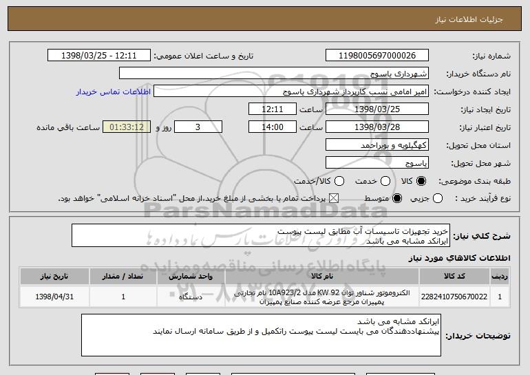Click the شرح کلی نیاز description box
This screenshot has height=375, width=530.
pos(261,235)
